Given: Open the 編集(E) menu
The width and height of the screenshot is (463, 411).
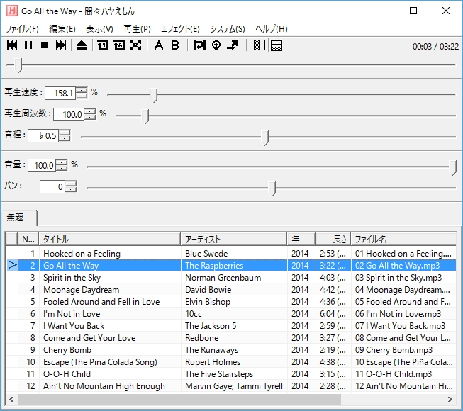Looking at the screenshot, I should tap(62, 29).
